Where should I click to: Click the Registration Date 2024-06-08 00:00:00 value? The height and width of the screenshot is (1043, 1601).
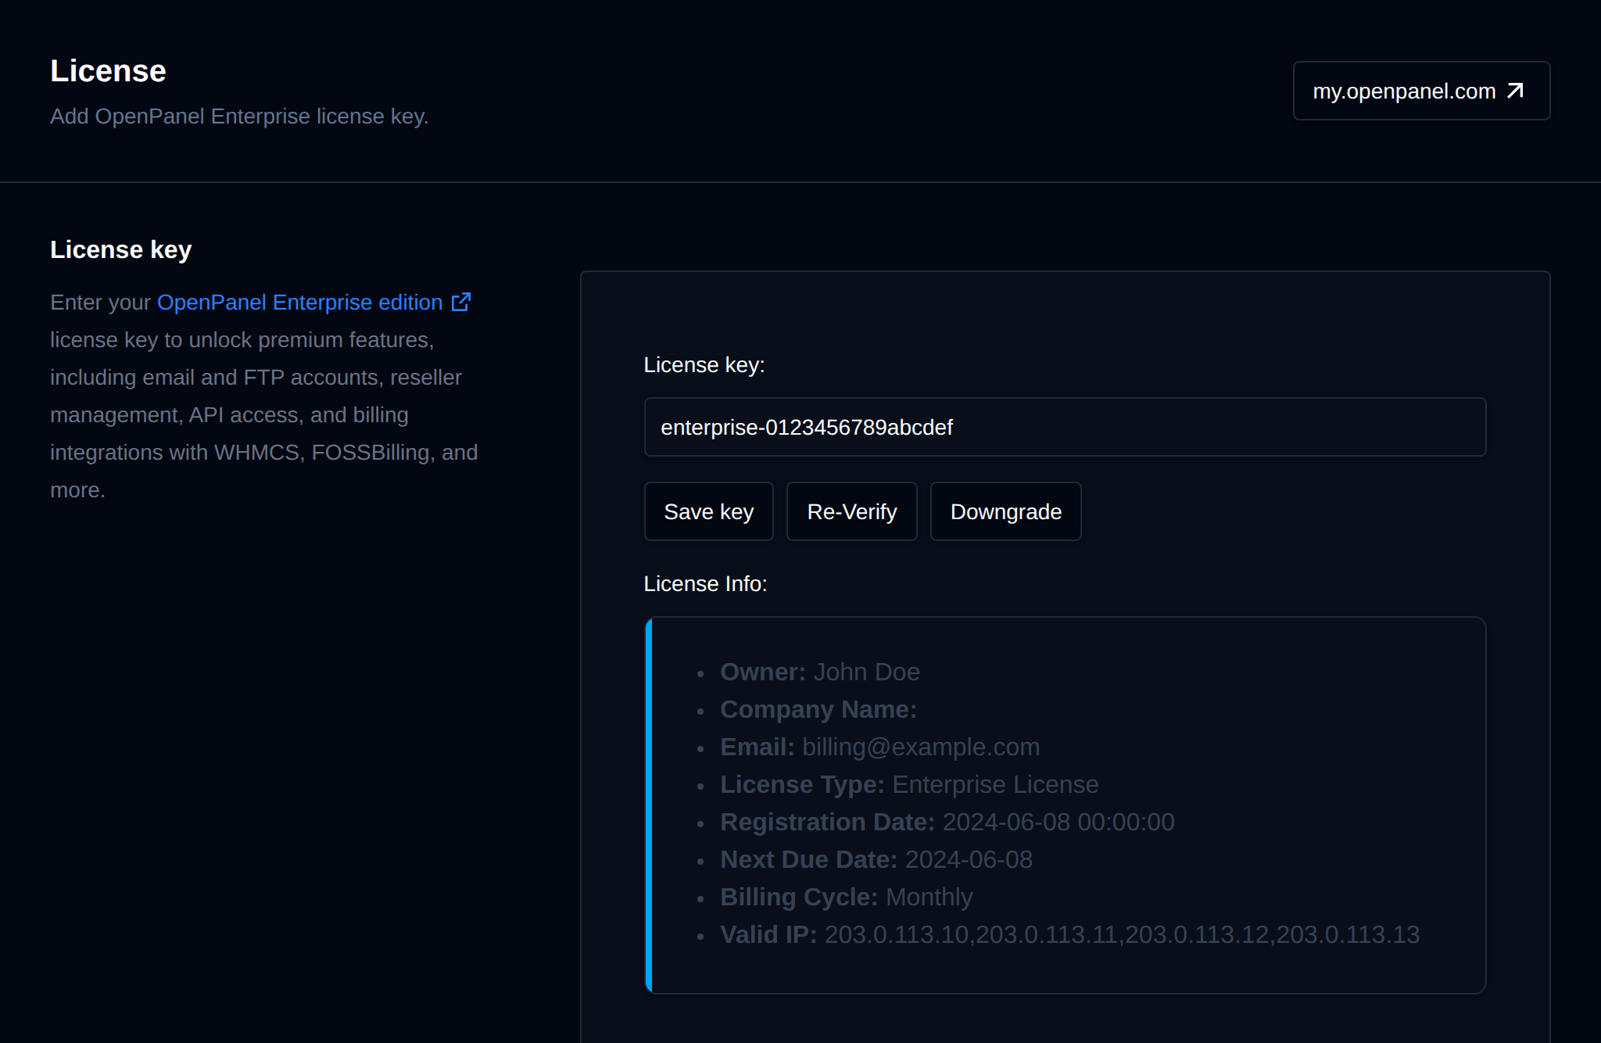coord(1058,822)
